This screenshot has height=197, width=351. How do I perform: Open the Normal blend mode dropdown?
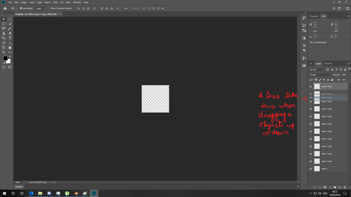320,74
